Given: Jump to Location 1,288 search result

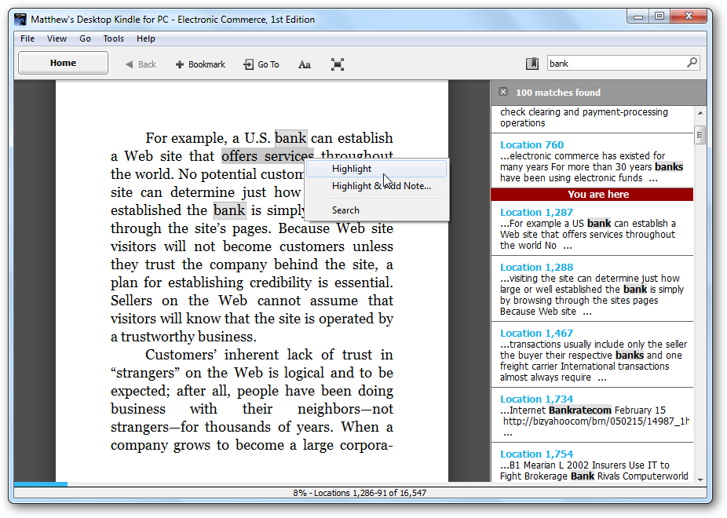Looking at the screenshot, I should point(592,289).
